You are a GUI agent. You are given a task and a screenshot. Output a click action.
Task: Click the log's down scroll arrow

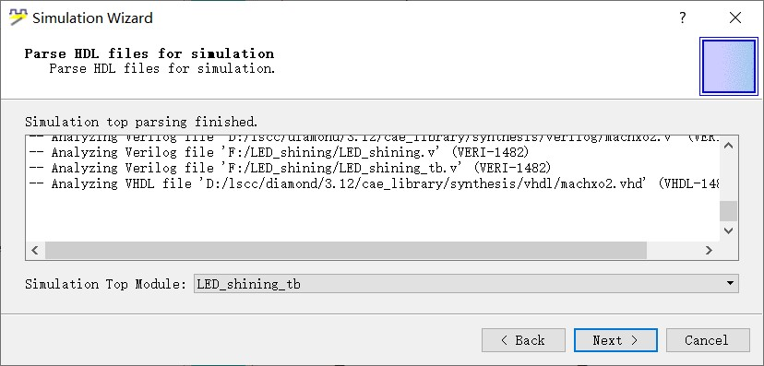tap(728, 230)
